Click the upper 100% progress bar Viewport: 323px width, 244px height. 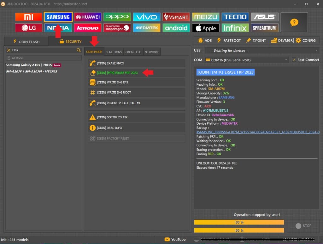click(x=239, y=222)
